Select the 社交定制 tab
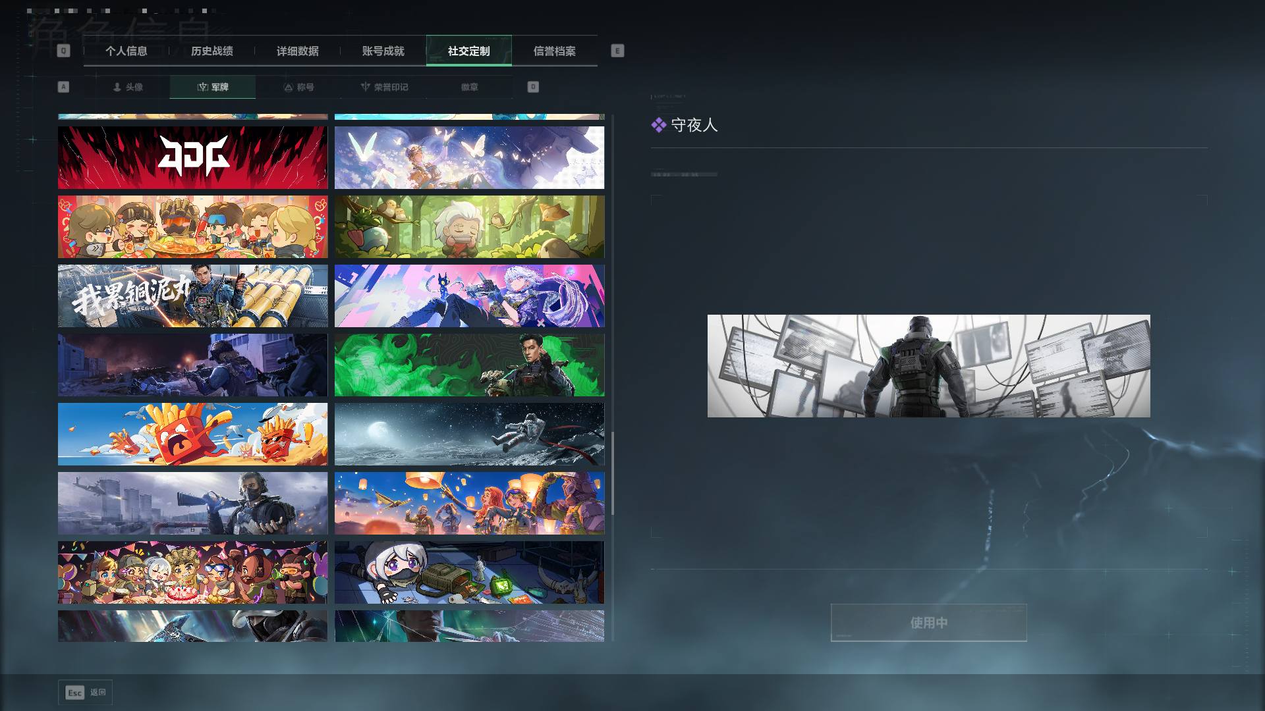This screenshot has height=711, width=1265. point(468,51)
